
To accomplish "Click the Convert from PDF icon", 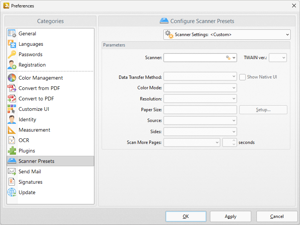I will 12,88.
